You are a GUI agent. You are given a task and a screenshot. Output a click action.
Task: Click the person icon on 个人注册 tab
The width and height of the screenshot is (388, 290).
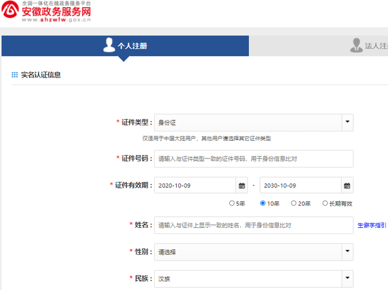[109, 45]
